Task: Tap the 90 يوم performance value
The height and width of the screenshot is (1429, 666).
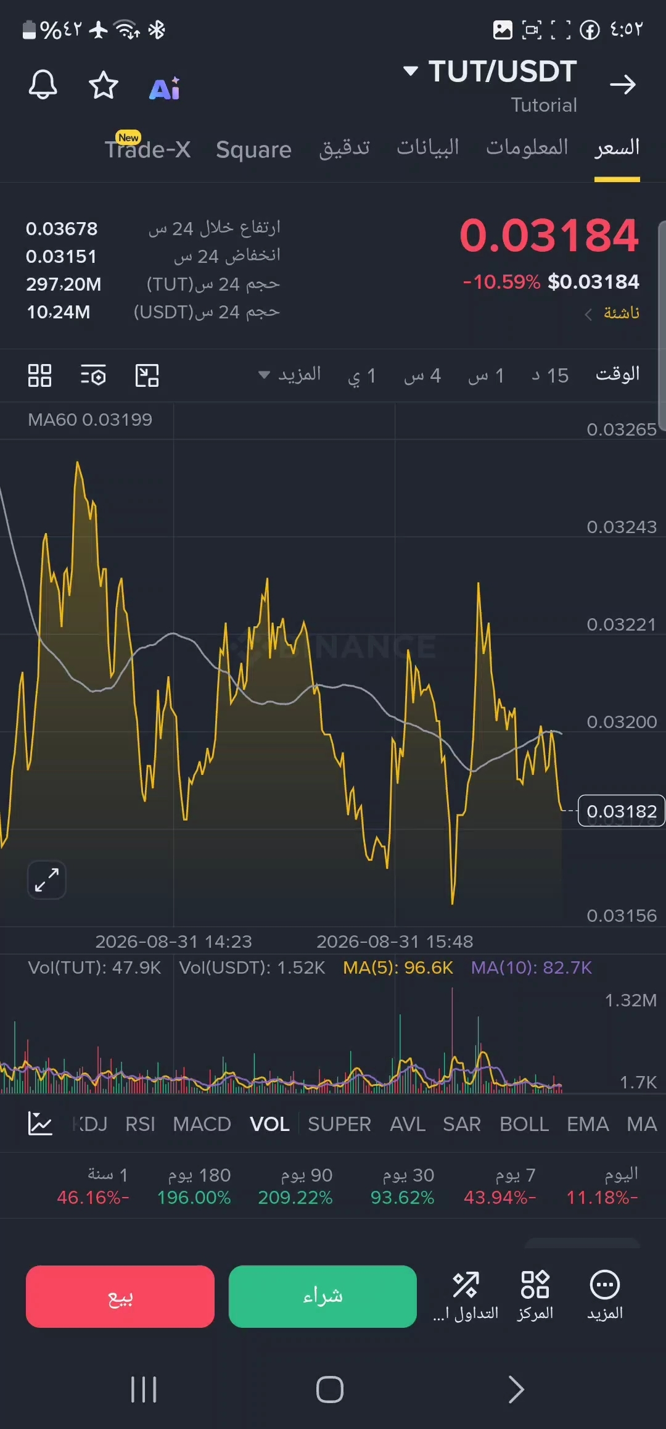Action: [x=295, y=1198]
